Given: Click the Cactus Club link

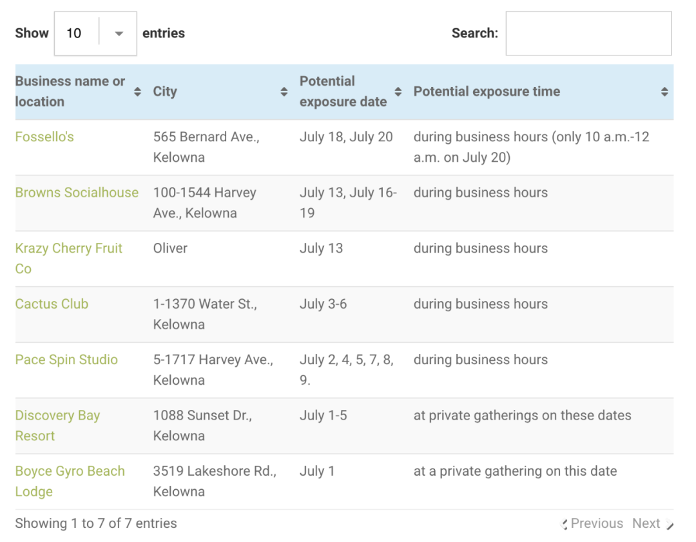Looking at the screenshot, I should [x=52, y=304].
